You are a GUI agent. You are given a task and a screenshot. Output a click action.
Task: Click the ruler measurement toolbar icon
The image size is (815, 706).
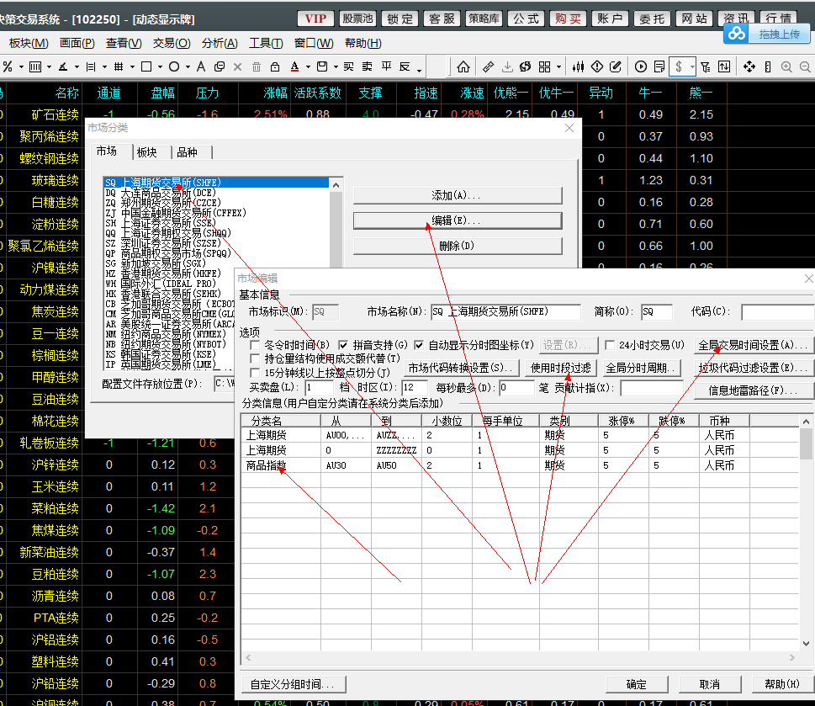tap(488, 67)
